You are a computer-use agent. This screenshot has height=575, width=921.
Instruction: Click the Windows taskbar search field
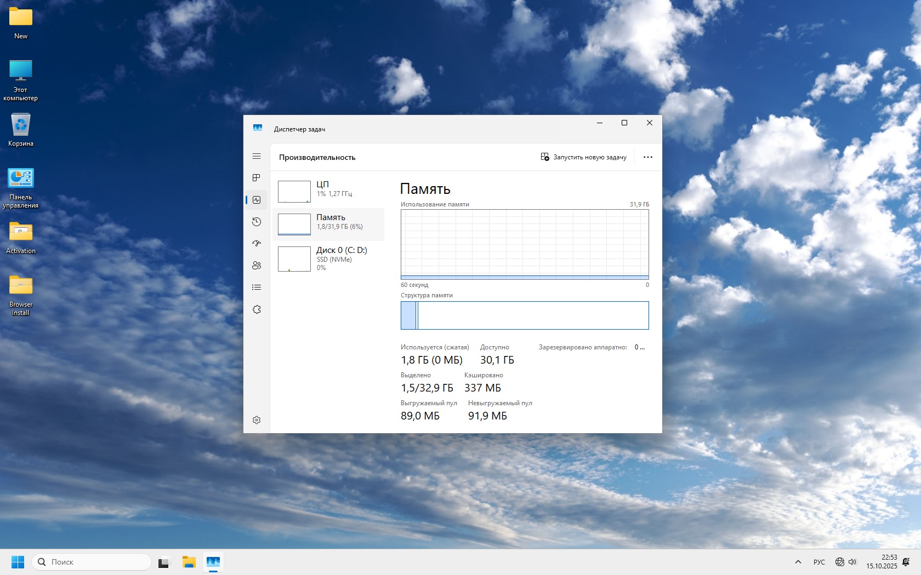point(92,562)
